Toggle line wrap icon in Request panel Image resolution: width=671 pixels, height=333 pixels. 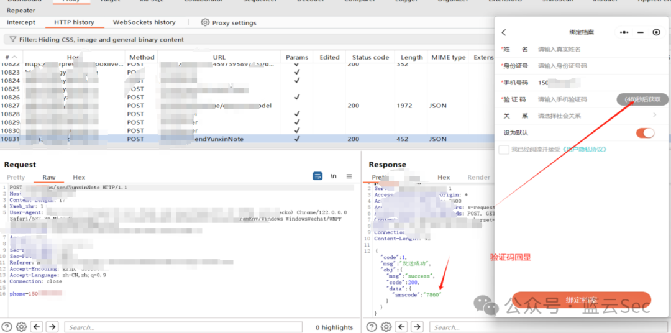coord(317,176)
